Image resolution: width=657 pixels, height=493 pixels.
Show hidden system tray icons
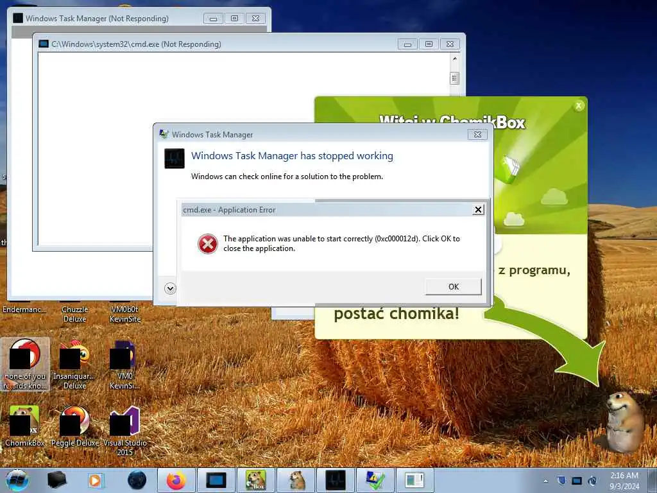(545, 481)
